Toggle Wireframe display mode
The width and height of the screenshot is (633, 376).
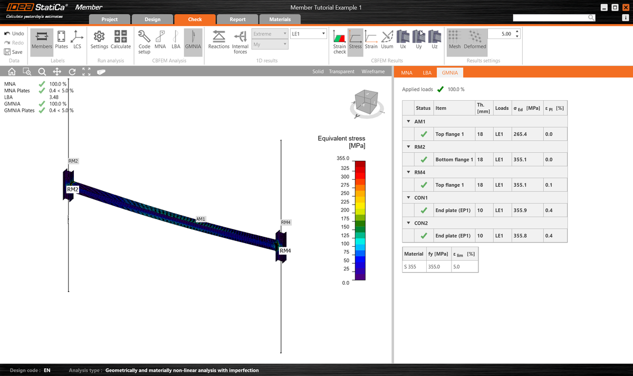pos(373,72)
